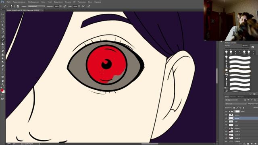Click the opacity value field
258x145 pixels.
(56, 6)
